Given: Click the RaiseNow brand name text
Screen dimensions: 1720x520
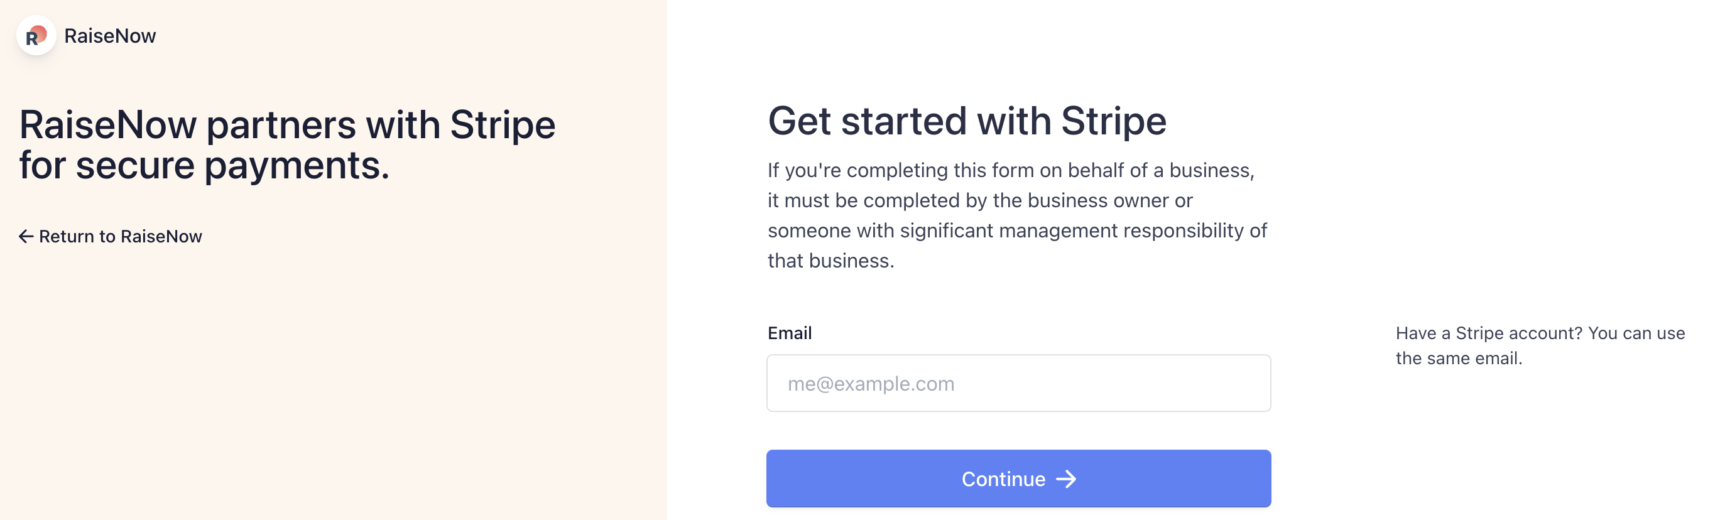Looking at the screenshot, I should pos(110,36).
